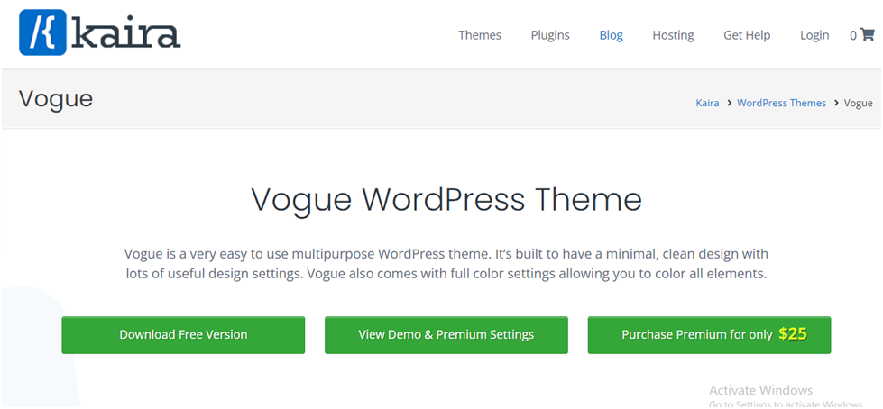Click Purchase Premium for only $25 button

709,335
